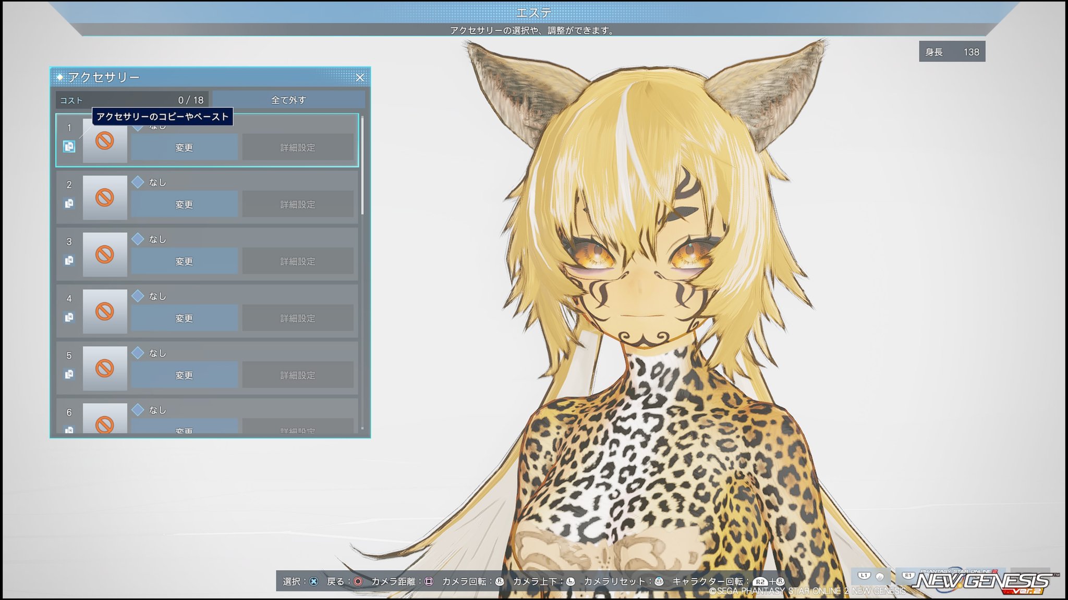Click the R3 icon for カメラリセット
Screen dimensions: 1068x600
pos(659,581)
